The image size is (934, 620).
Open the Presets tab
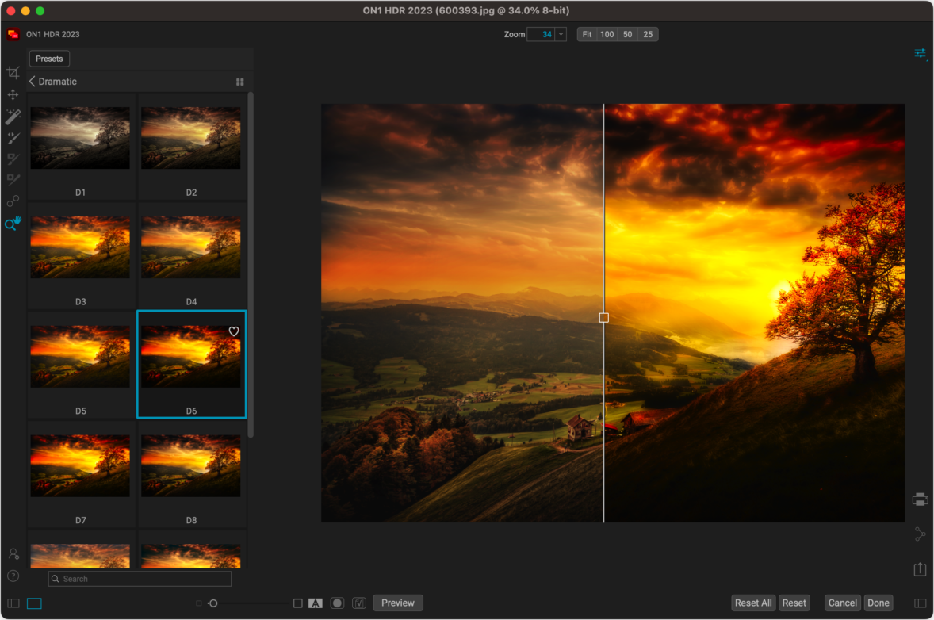pos(49,59)
